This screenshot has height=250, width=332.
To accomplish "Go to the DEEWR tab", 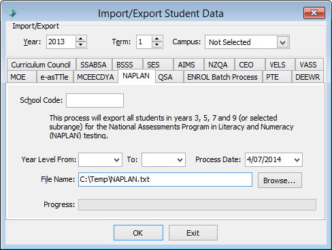I will pyautogui.click(x=308, y=77).
